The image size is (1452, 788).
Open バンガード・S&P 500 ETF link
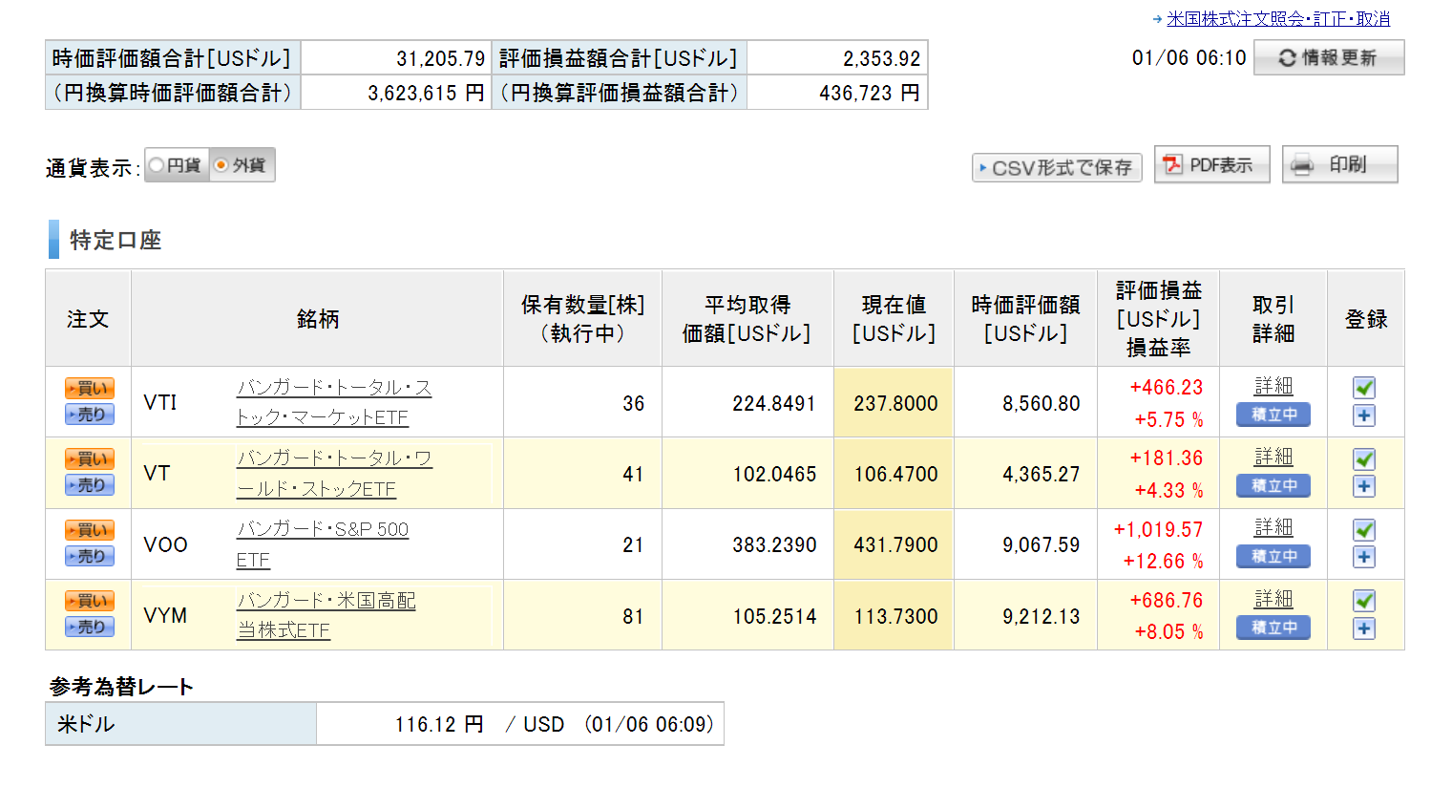323,544
